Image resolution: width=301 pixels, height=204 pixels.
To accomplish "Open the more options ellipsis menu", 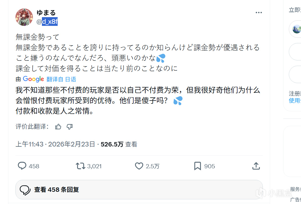I will click(x=258, y=13).
